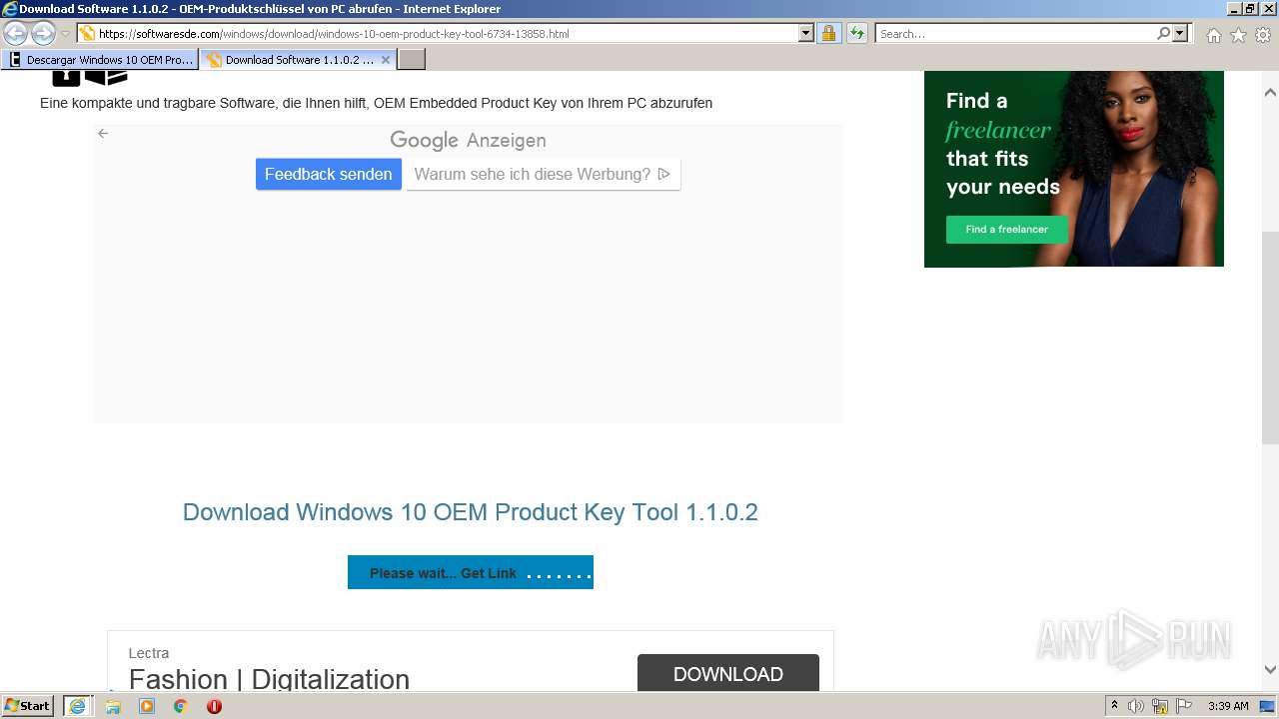Open the red Opera taskbar icon
The image size is (1279, 719).
(x=214, y=706)
